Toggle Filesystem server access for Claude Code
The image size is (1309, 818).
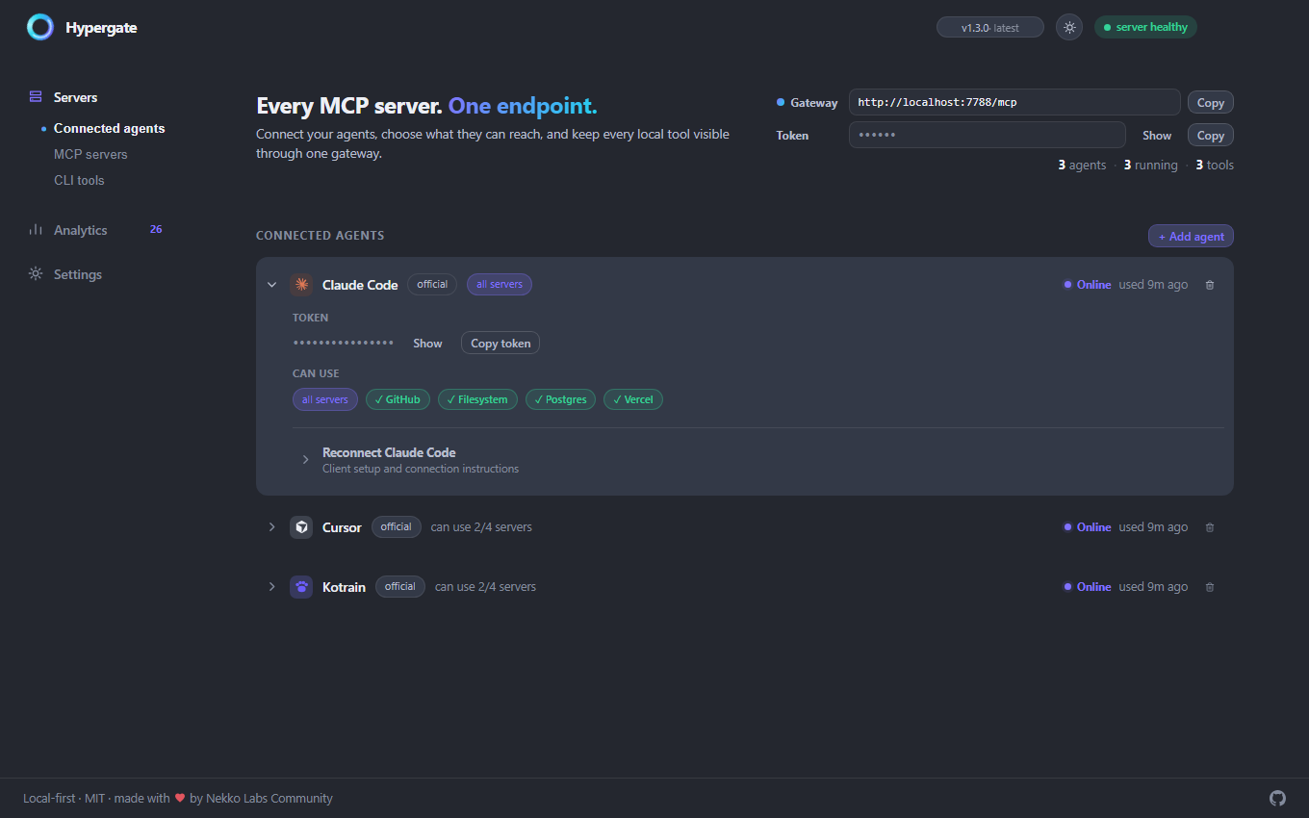click(478, 399)
